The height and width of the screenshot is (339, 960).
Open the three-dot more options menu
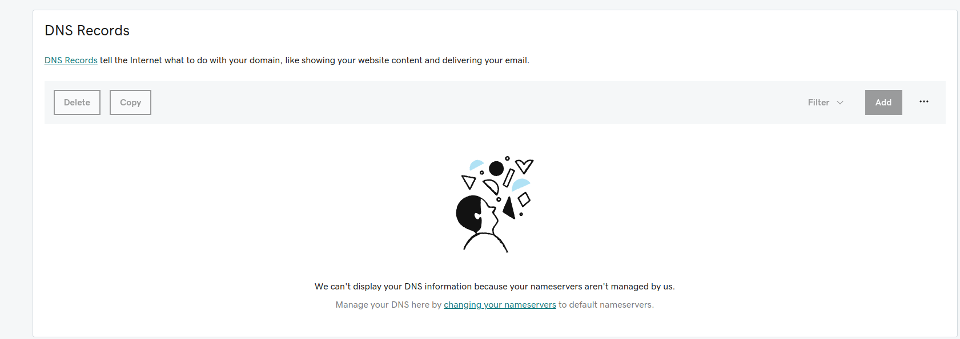[923, 102]
